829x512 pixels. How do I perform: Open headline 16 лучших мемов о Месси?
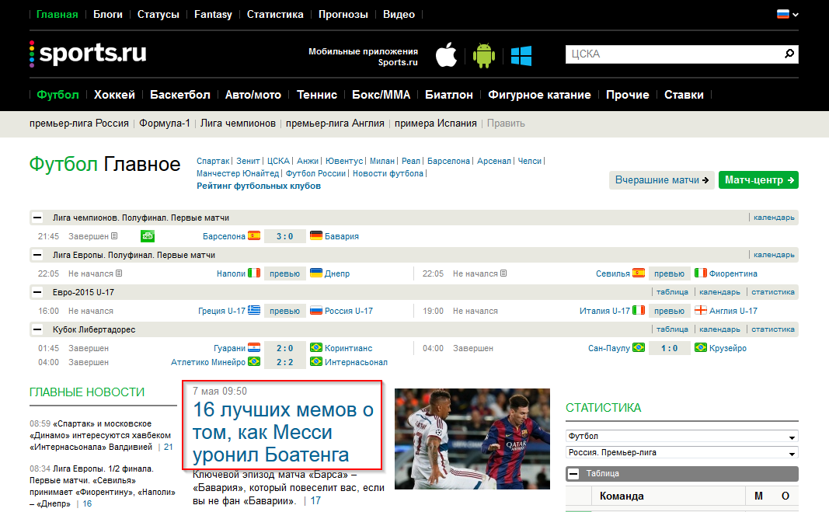click(283, 432)
